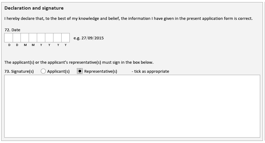The height and width of the screenshot is (143, 265).
Task: Select the Representative(s) radio button
Action: [x=80, y=71]
